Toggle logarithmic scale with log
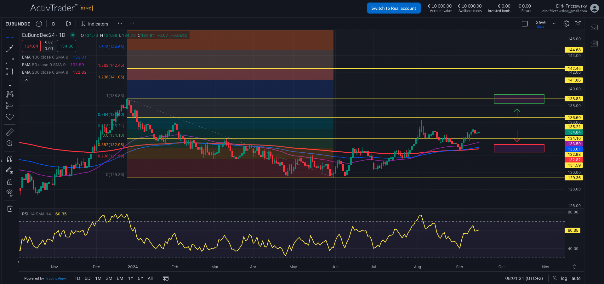604x284 pixels. (x=564, y=278)
